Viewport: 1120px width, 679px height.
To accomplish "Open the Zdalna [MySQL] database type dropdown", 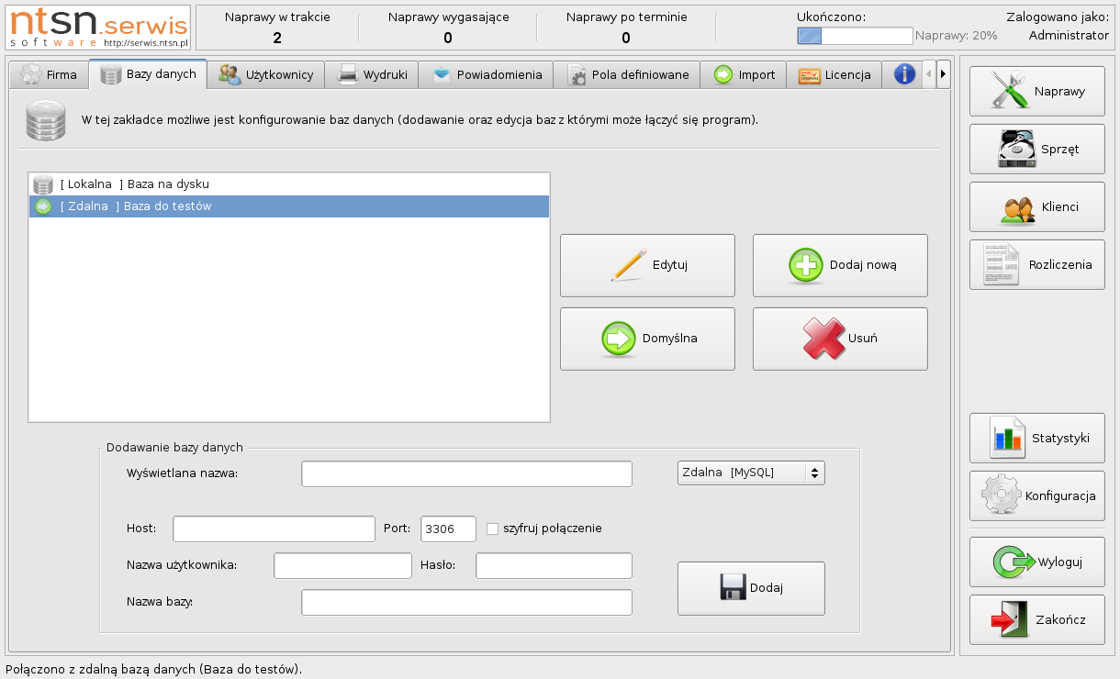I will 750,473.
